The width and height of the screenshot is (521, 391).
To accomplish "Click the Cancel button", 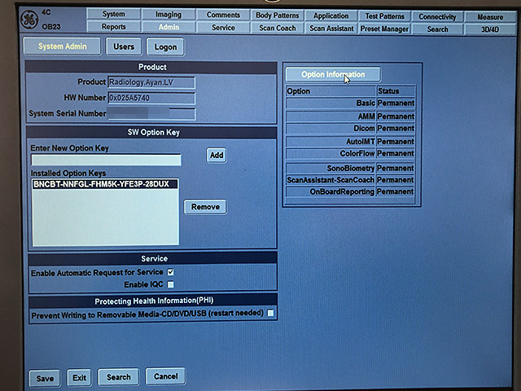I will pos(165,376).
